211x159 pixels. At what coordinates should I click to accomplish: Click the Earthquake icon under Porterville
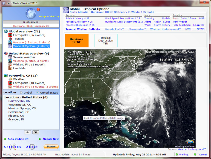click(x=10, y=83)
